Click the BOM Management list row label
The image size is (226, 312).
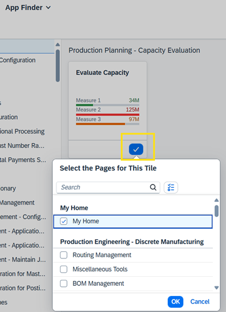98,283
